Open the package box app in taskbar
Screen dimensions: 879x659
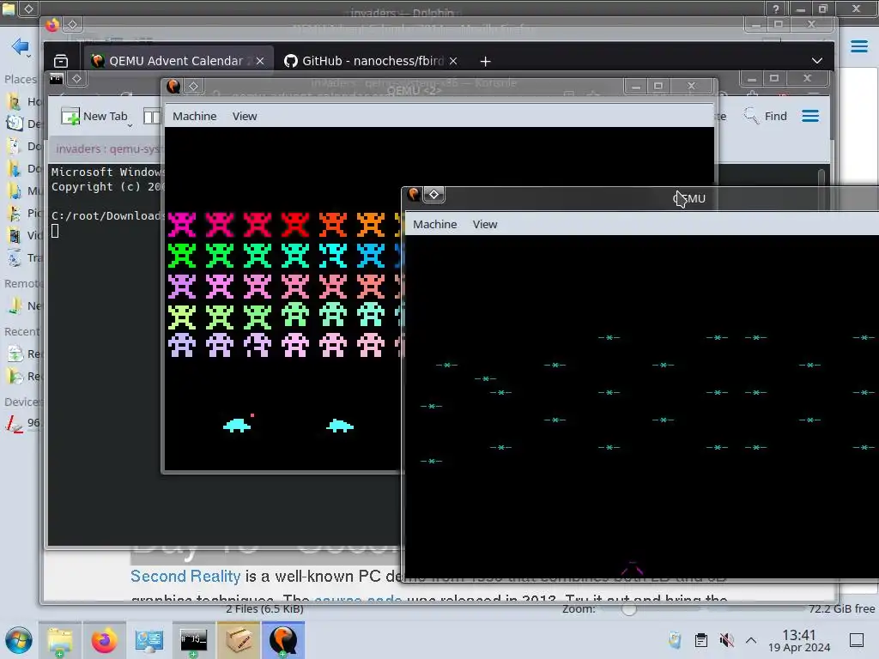[239, 640]
